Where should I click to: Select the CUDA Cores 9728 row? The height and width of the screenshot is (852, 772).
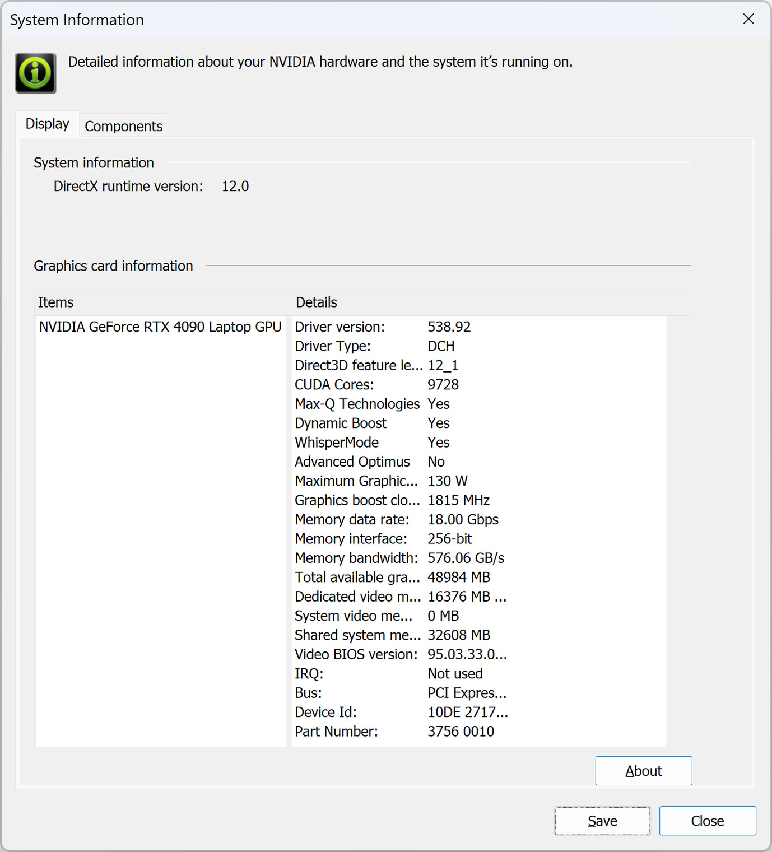tap(479, 385)
